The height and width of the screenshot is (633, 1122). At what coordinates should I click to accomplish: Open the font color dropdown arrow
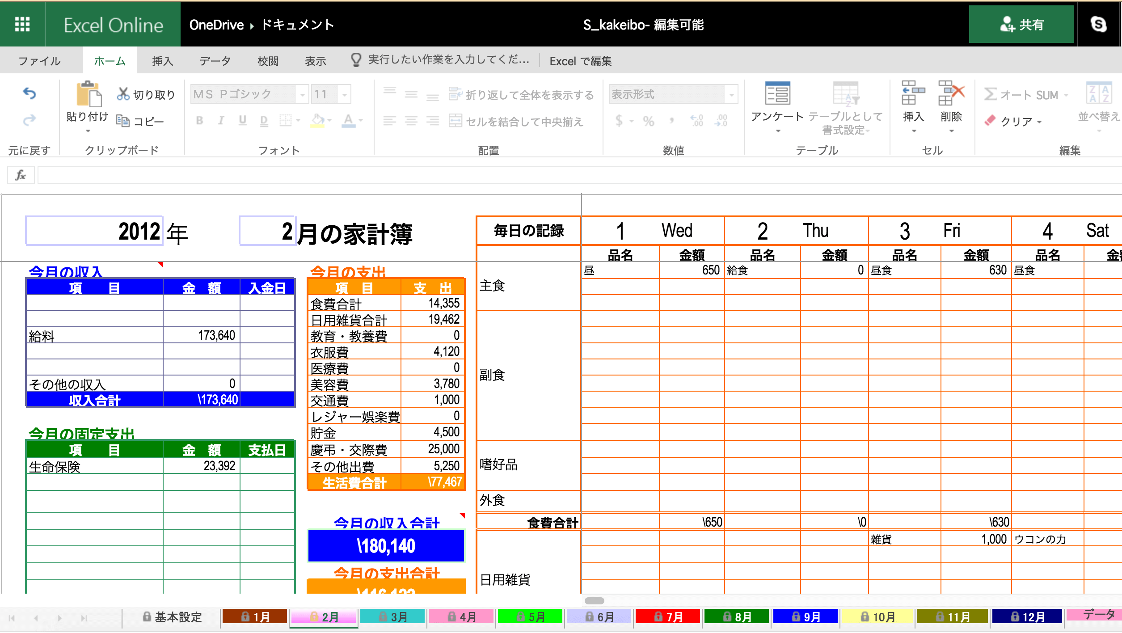pos(361,121)
